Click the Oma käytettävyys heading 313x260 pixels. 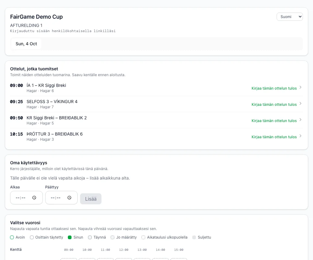point(28,163)
